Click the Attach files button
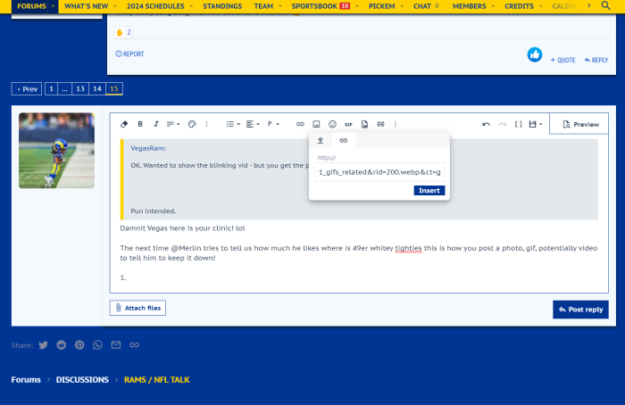 point(137,308)
